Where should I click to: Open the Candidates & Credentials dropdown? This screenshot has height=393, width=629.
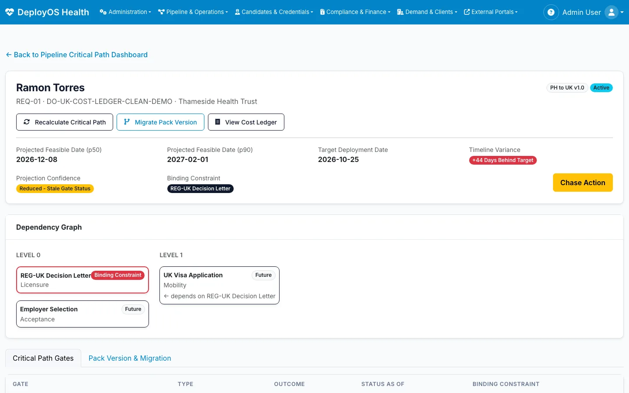coord(274,12)
